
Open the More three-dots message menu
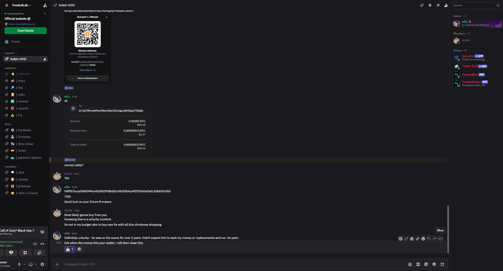(x=440, y=239)
